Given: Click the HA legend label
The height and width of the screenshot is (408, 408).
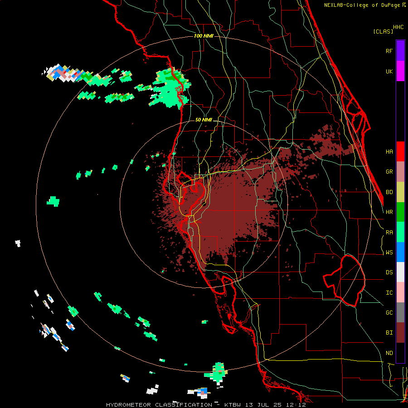Looking at the screenshot, I should tap(389, 151).
